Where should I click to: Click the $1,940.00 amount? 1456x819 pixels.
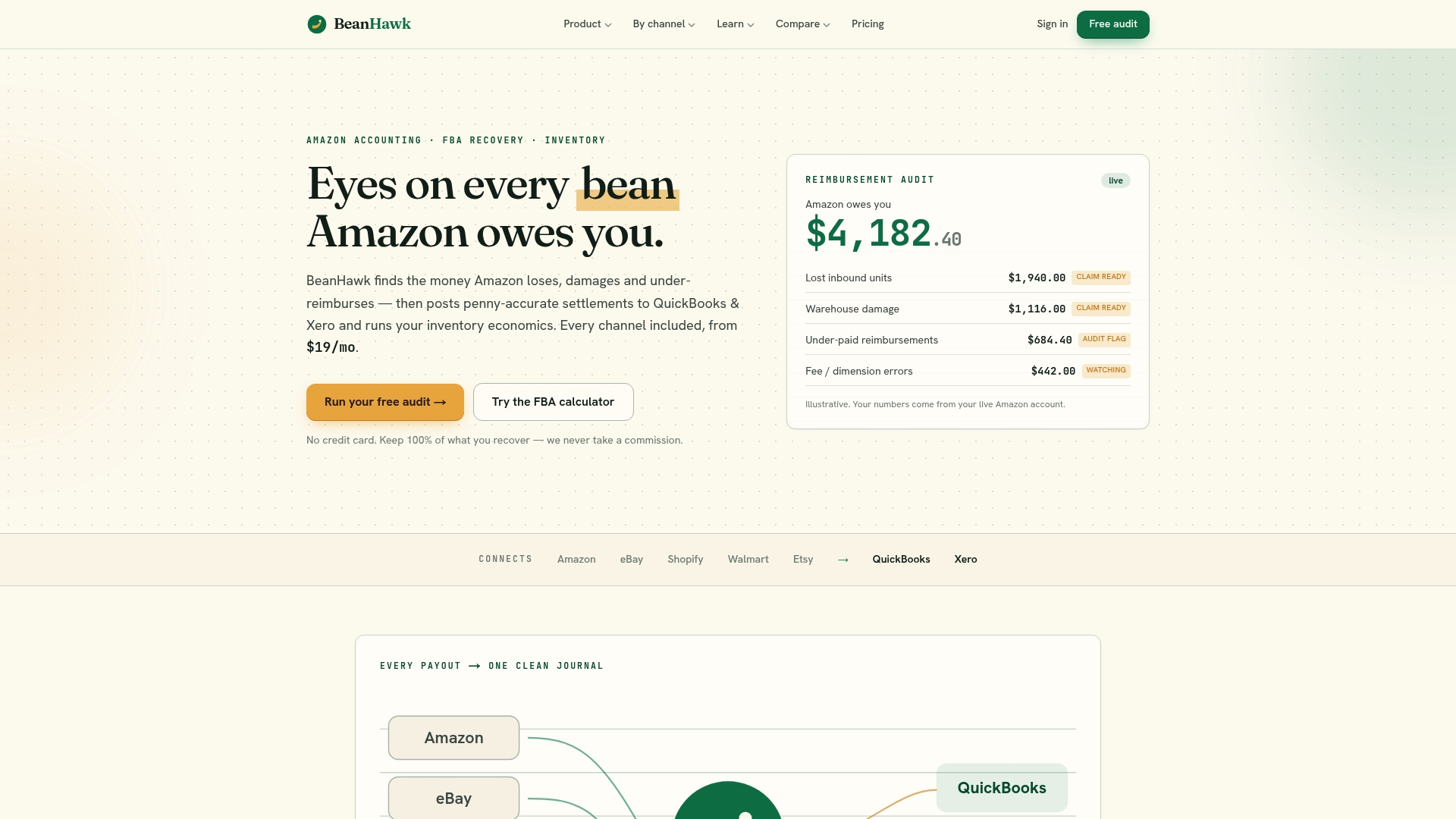(x=1037, y=278)
